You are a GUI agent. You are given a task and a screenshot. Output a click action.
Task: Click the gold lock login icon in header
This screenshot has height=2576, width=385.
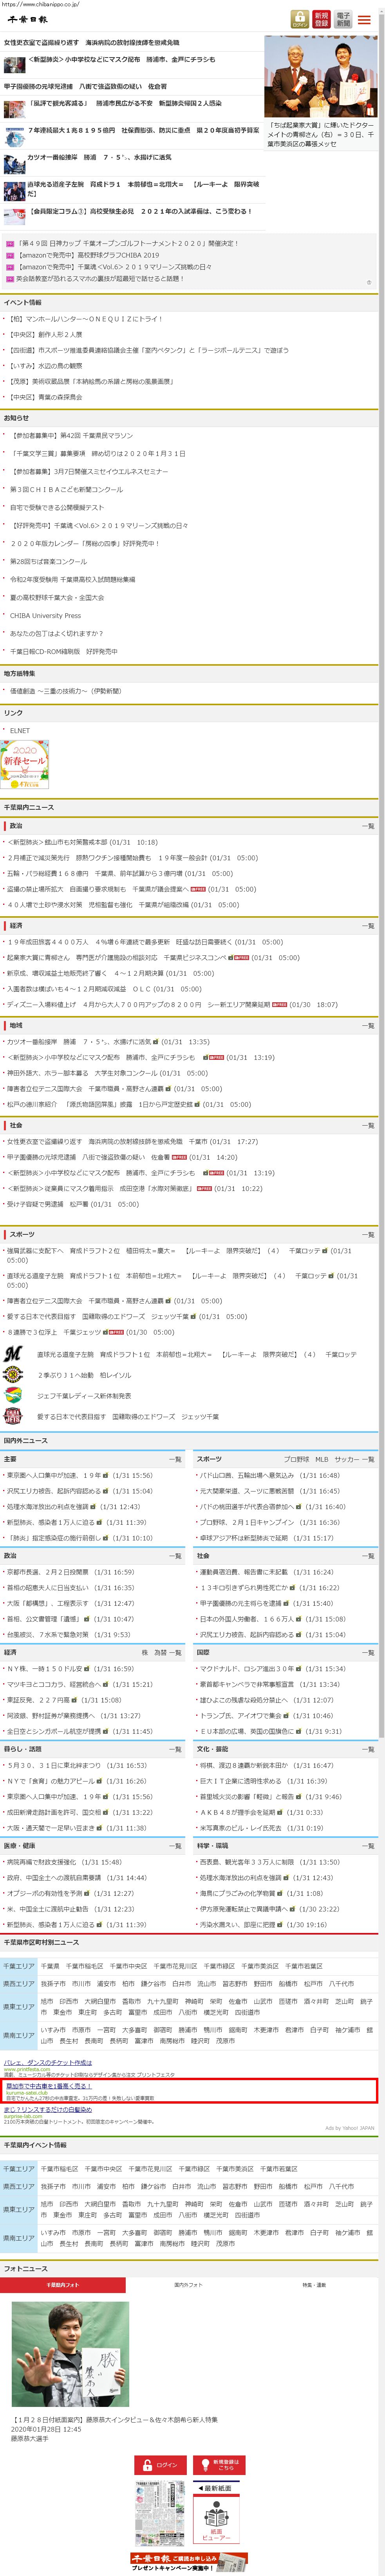click(300, 19)
